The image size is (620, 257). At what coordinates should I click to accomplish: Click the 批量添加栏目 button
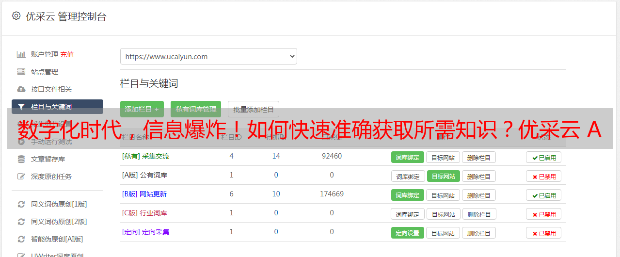point(254,109)
